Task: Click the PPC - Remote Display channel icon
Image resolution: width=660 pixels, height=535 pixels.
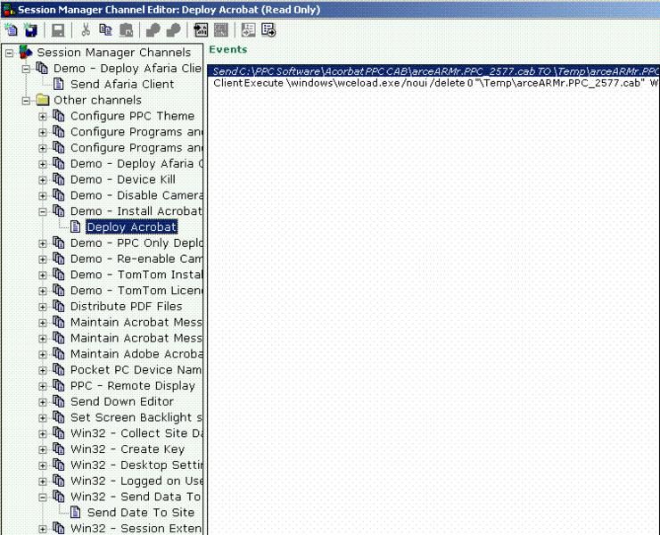Action: 59,385
